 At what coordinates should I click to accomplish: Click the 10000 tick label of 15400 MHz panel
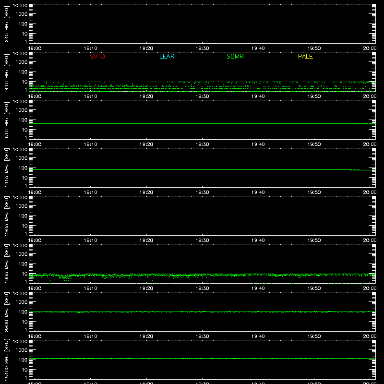20,342
